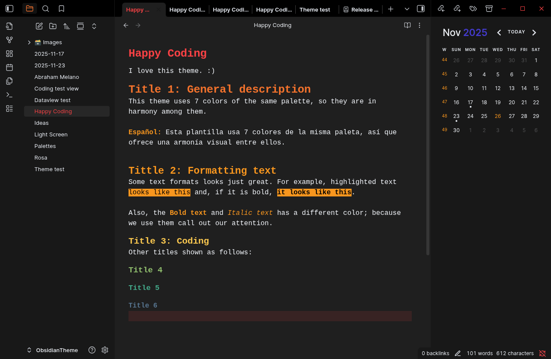Open week 48 in calendar
The height and width of the screenshot is (359, 551).
click(x=444, y=116)
